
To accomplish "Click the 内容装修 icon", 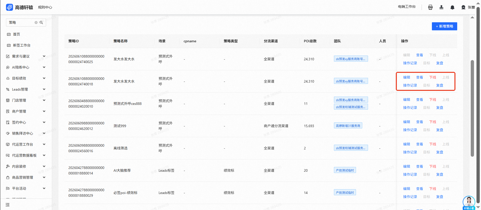I will [8, 166].
